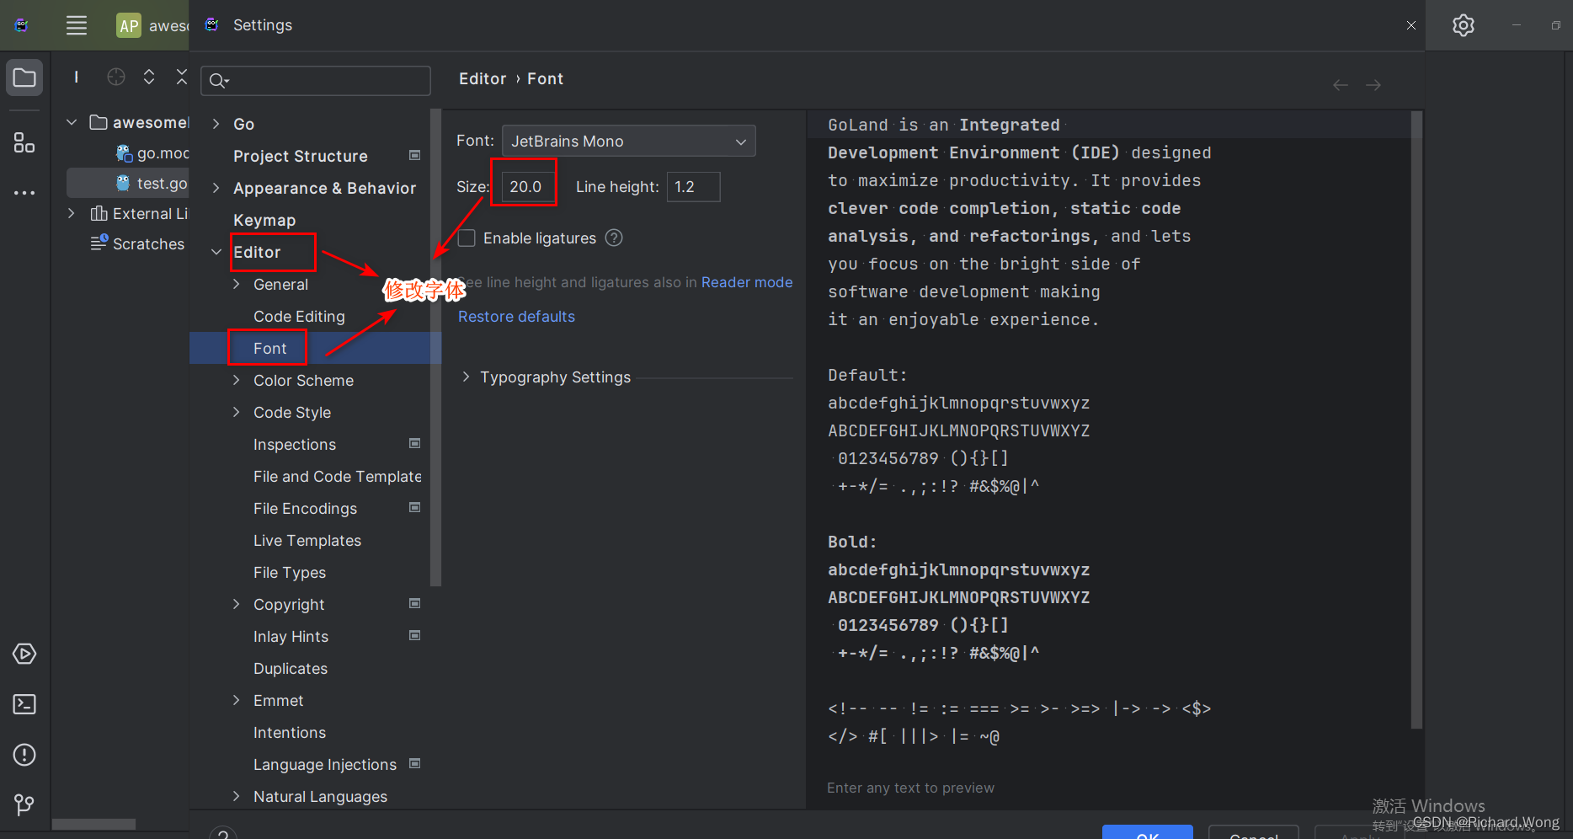Click the Editor breadcrumb

[x=483, y=78]
